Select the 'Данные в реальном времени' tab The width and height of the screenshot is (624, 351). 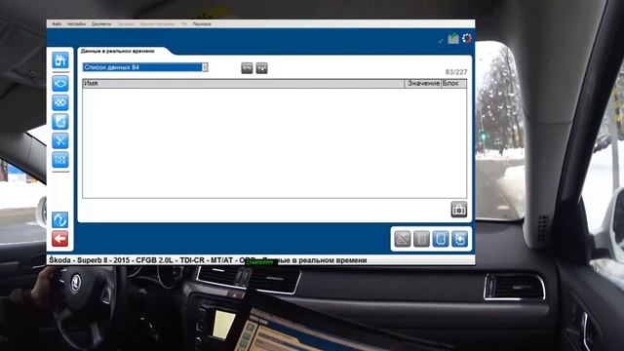[x=117, y=51]
